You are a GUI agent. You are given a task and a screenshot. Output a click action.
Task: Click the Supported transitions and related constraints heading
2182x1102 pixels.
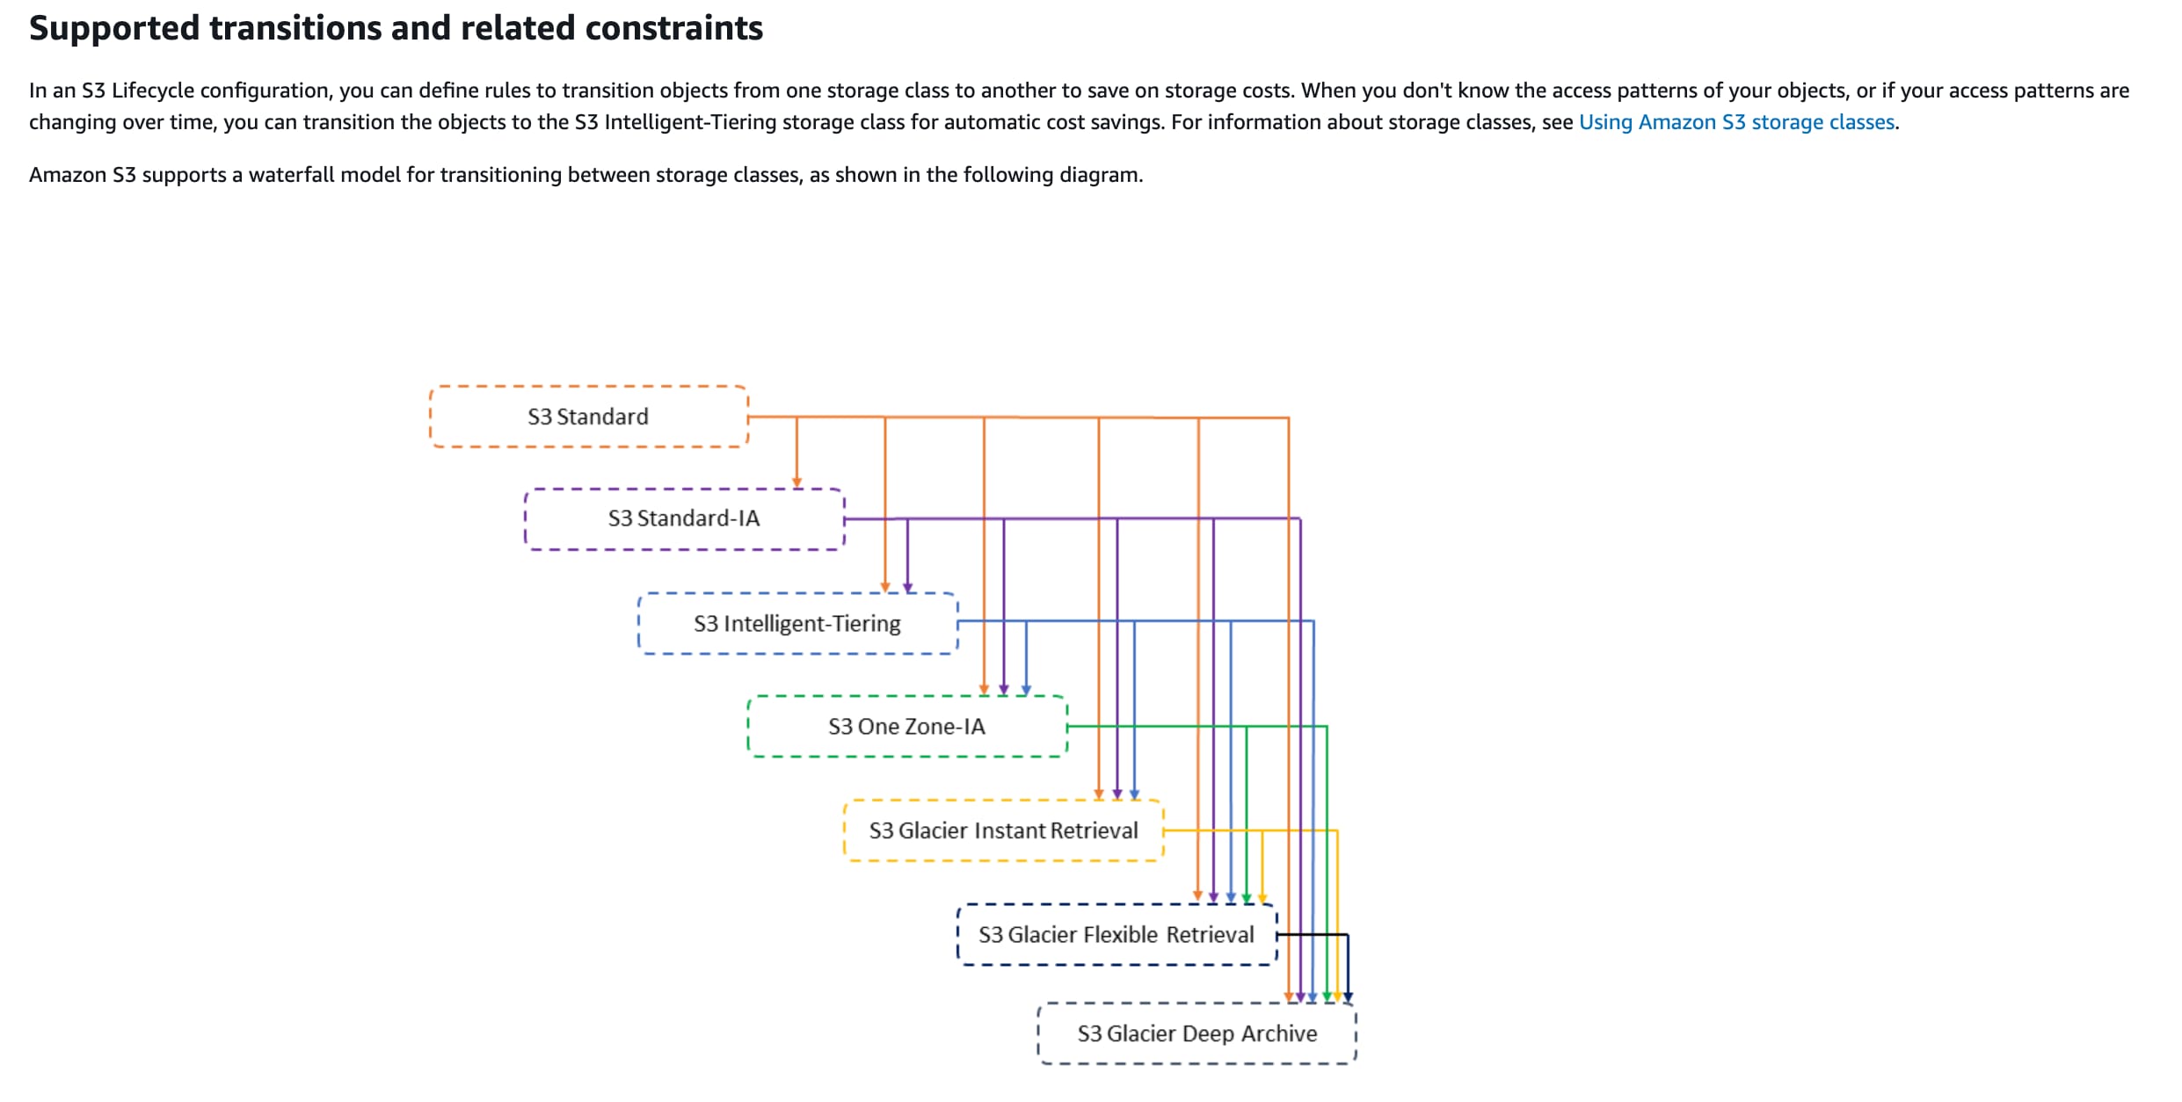tap(396, 28)
